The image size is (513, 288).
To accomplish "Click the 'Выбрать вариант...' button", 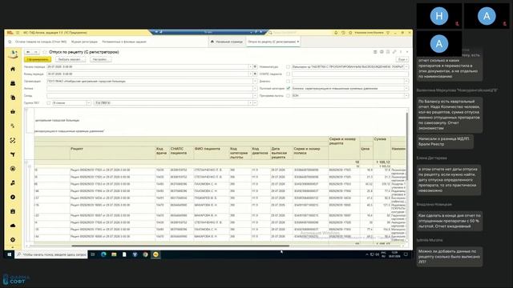I will coord(71,59).
